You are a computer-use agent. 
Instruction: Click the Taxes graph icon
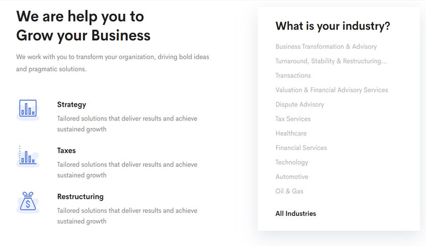pyautogui.click(x=28, y=156)
